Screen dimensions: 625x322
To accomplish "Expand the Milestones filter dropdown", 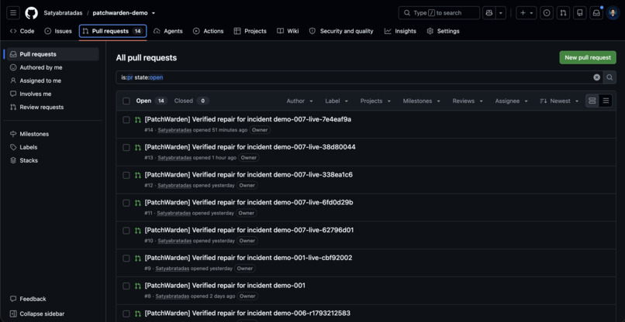I will (421, 101).
